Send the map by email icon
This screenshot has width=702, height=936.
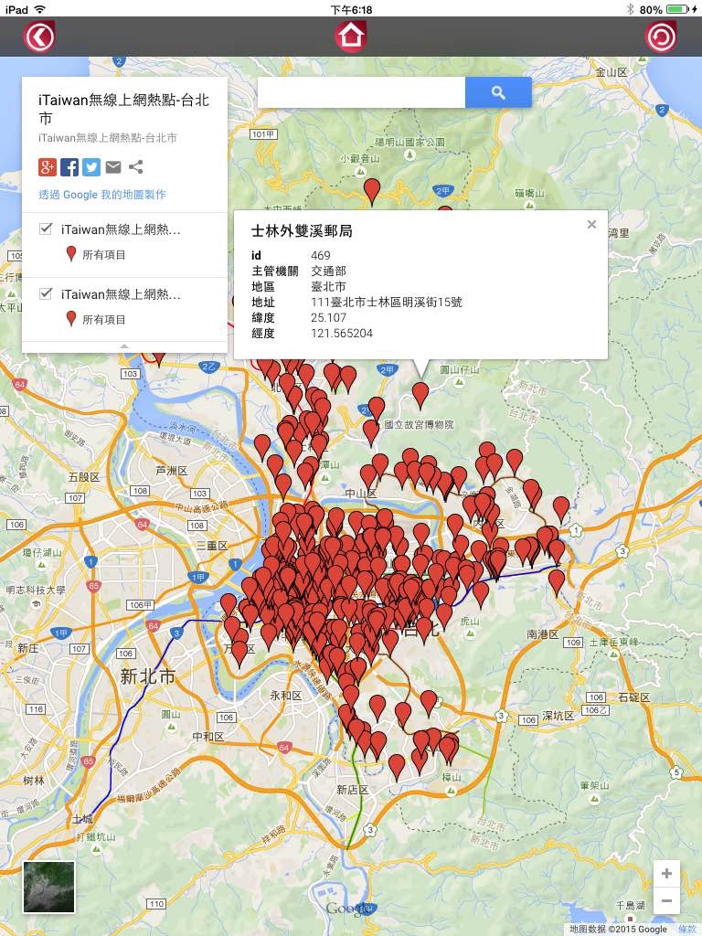(113, 167)
